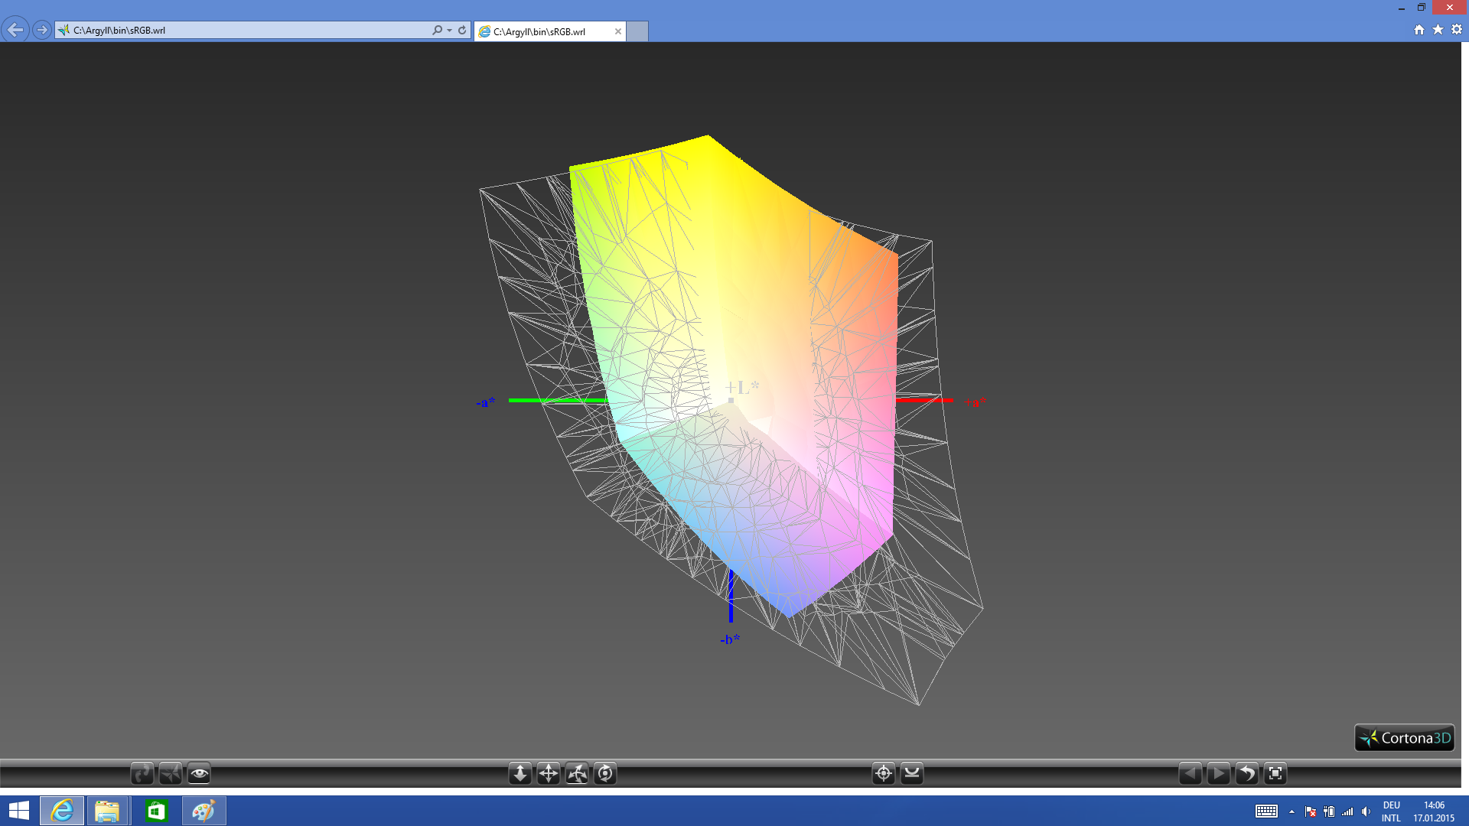Select the Cortona fly navigation mode
The height and width of the screenshot is (826, 1469).
click(171, 773)
